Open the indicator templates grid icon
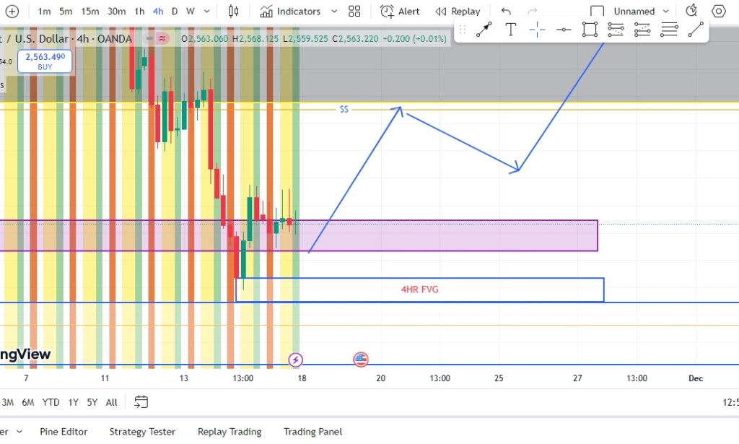The image size is (739, 444). click(354, 12)
